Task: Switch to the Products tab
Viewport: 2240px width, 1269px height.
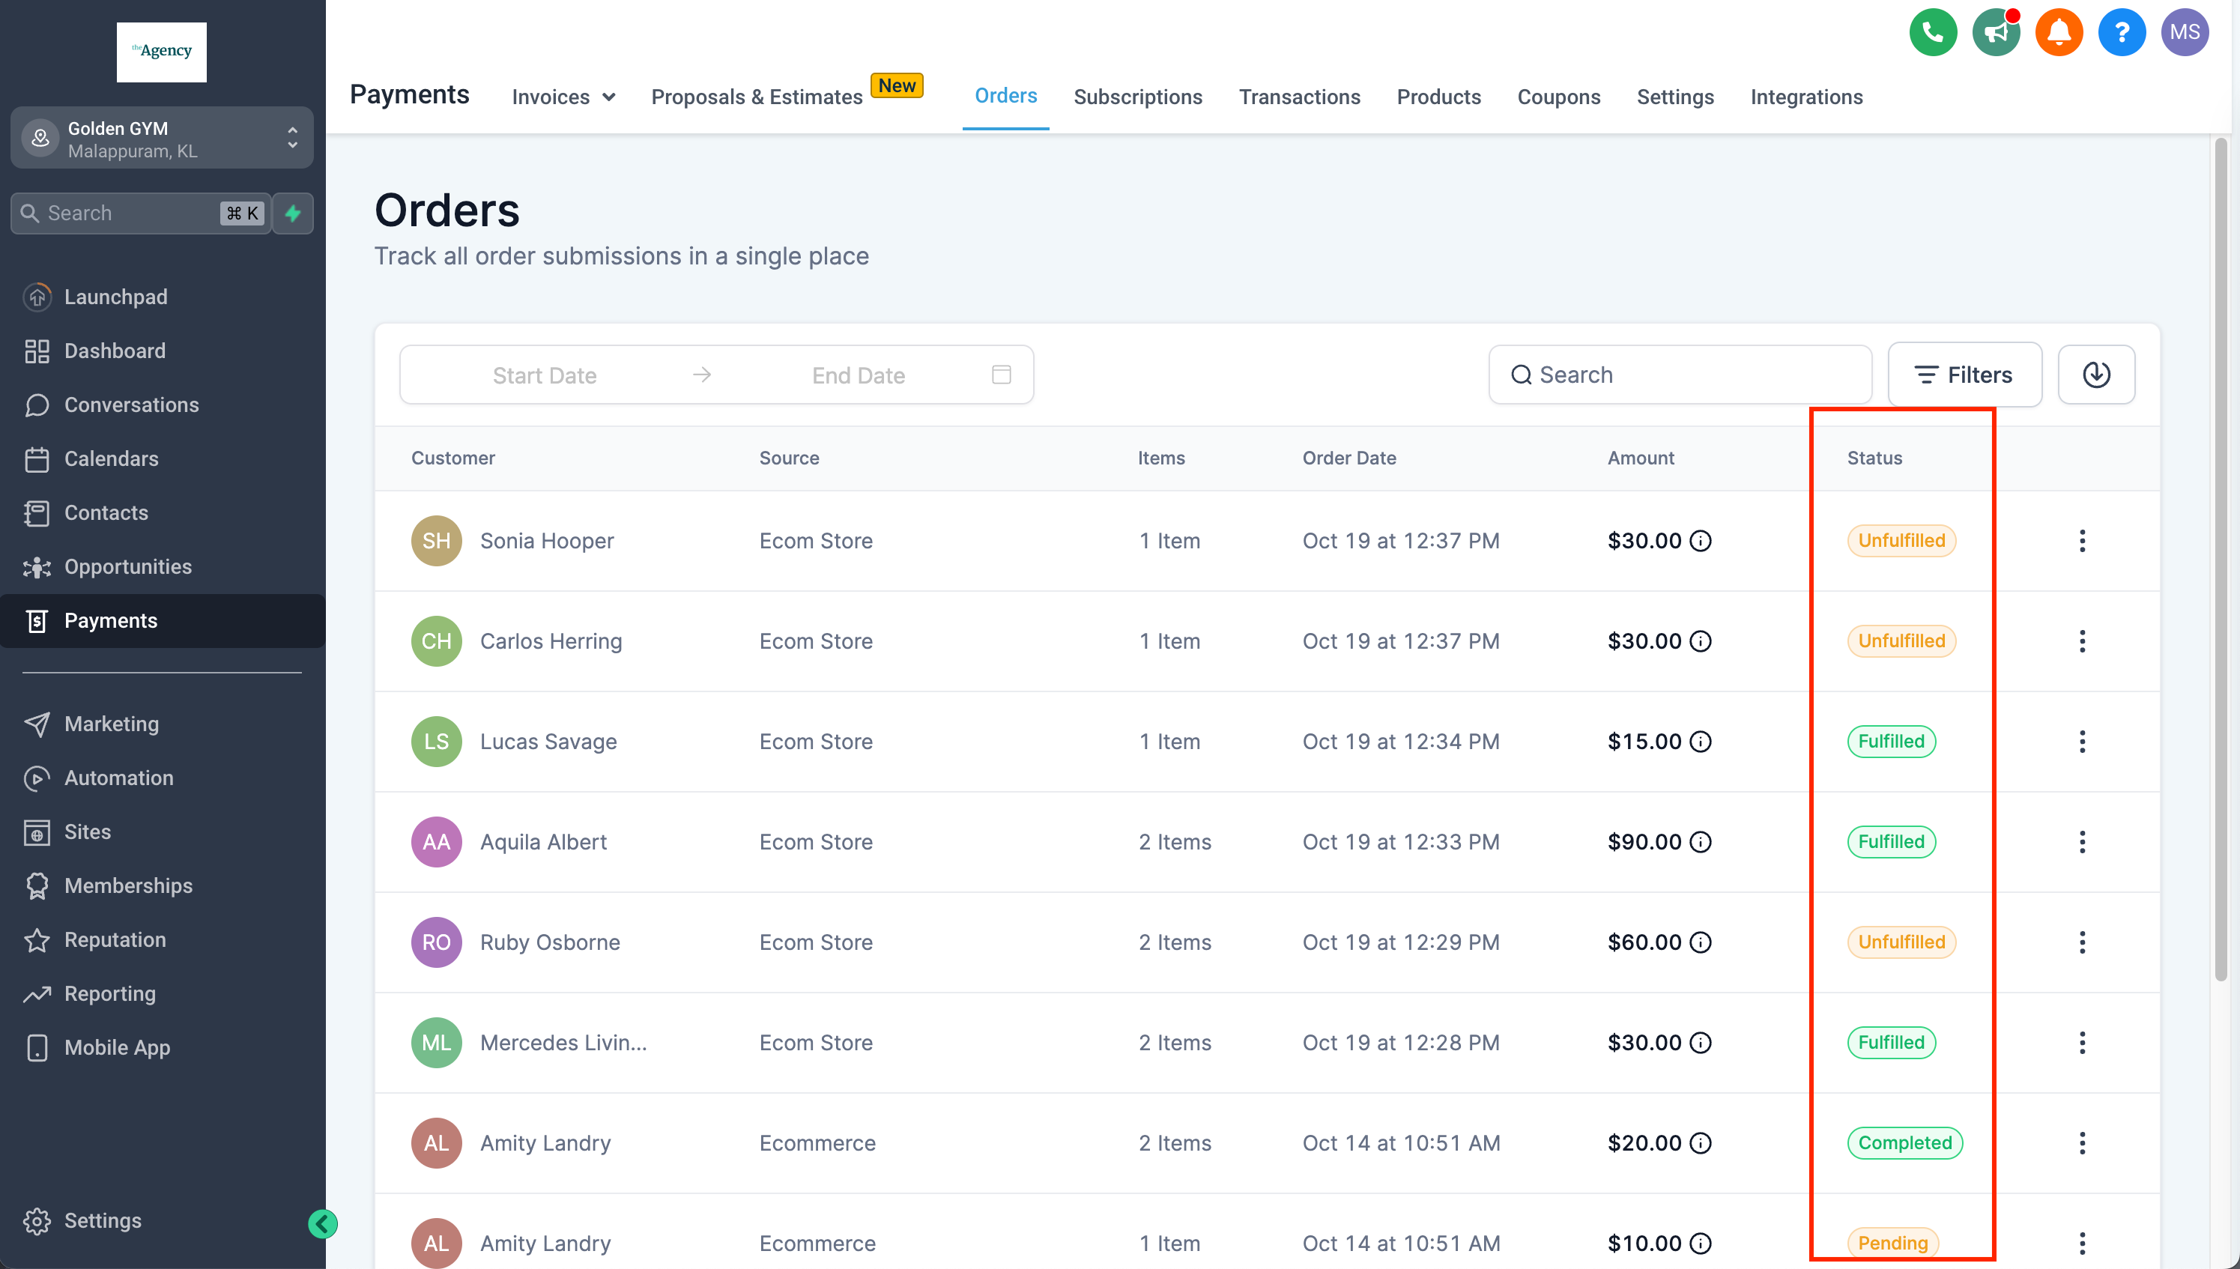Action: 1438,97
